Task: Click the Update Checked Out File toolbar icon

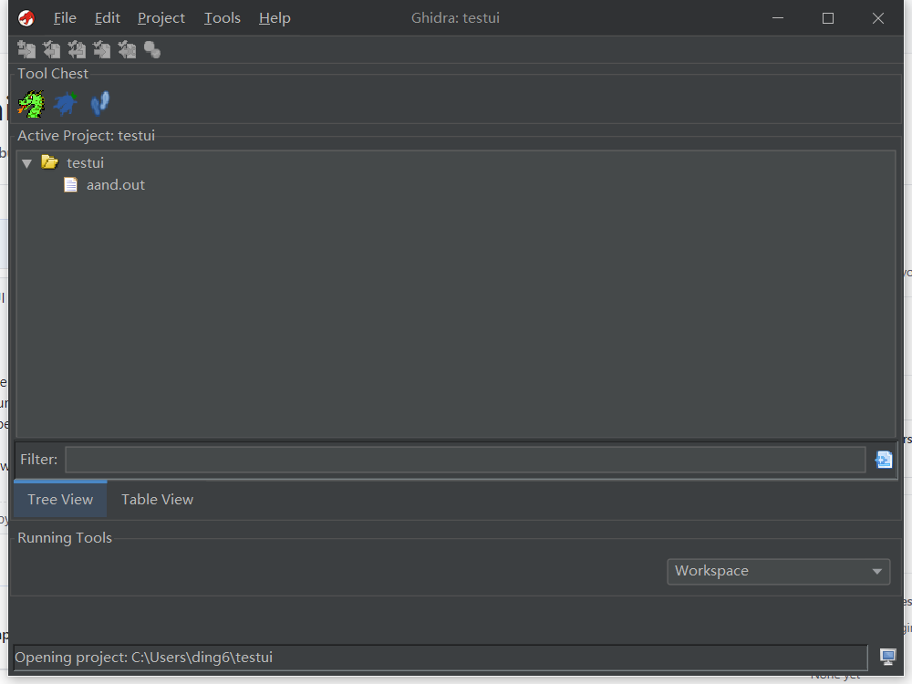Action: tap(77, 50)
